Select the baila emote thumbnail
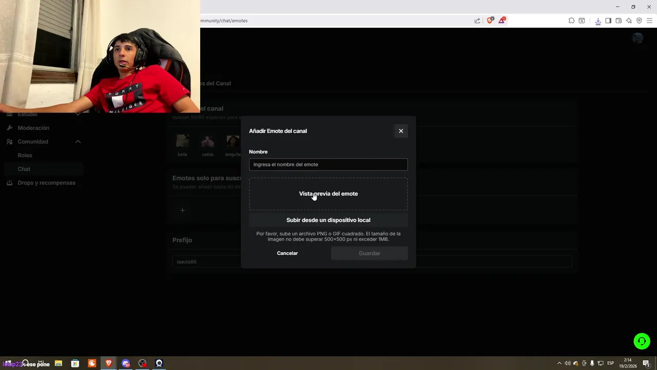Image resolution: width=657 pixels, height=370 pixels. [x=182, y=141]
